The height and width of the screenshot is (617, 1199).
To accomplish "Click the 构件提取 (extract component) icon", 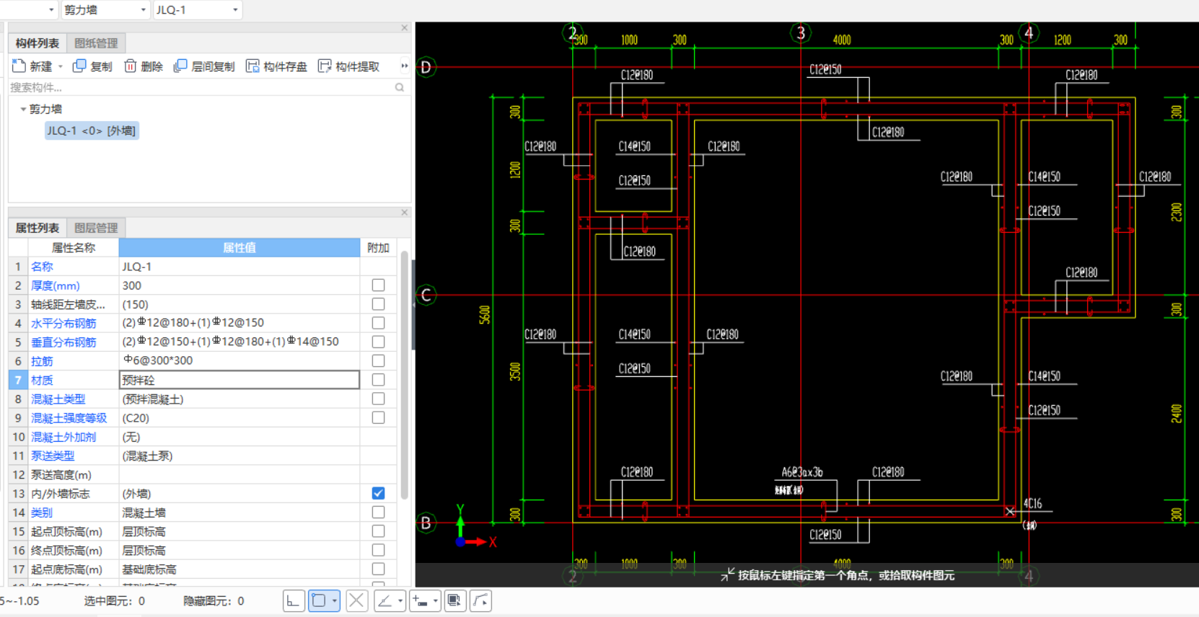I will (x=325, y=66).
